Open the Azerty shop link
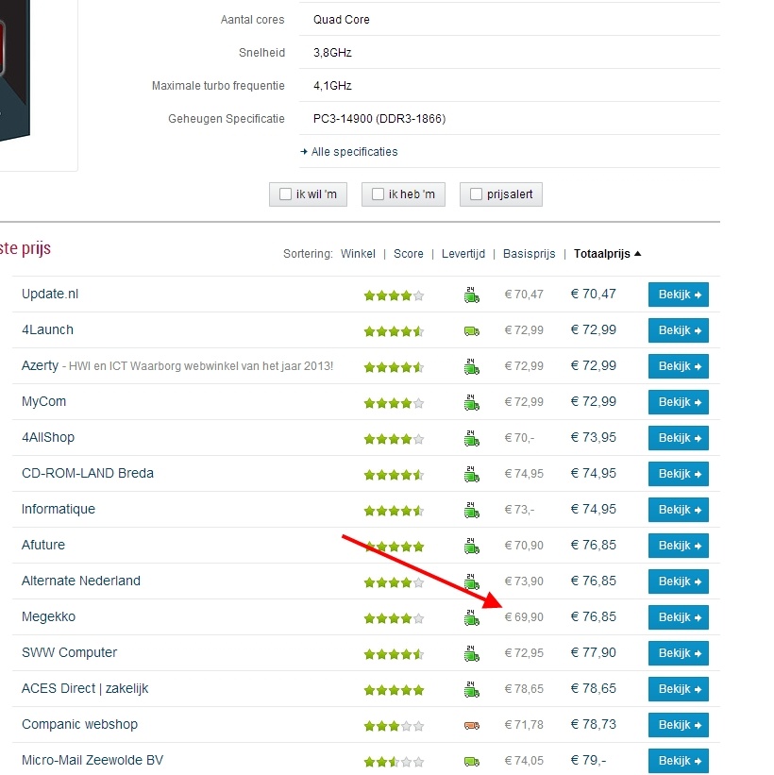774x775 pixels. click(x=40, y=365)
